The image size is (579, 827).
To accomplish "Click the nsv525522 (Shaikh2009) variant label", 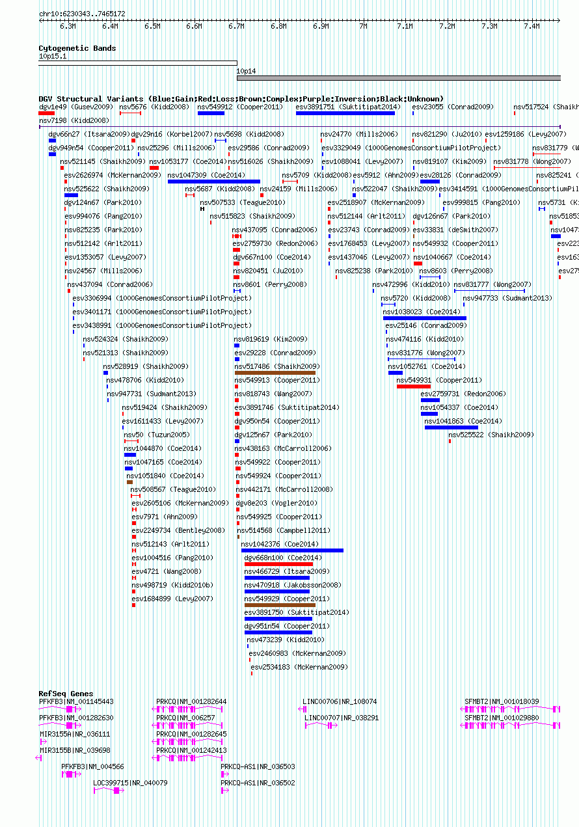I will [491, 435].
